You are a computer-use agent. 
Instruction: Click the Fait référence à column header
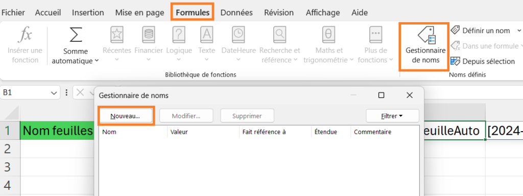pyautogui.click(x=275, y=132)
